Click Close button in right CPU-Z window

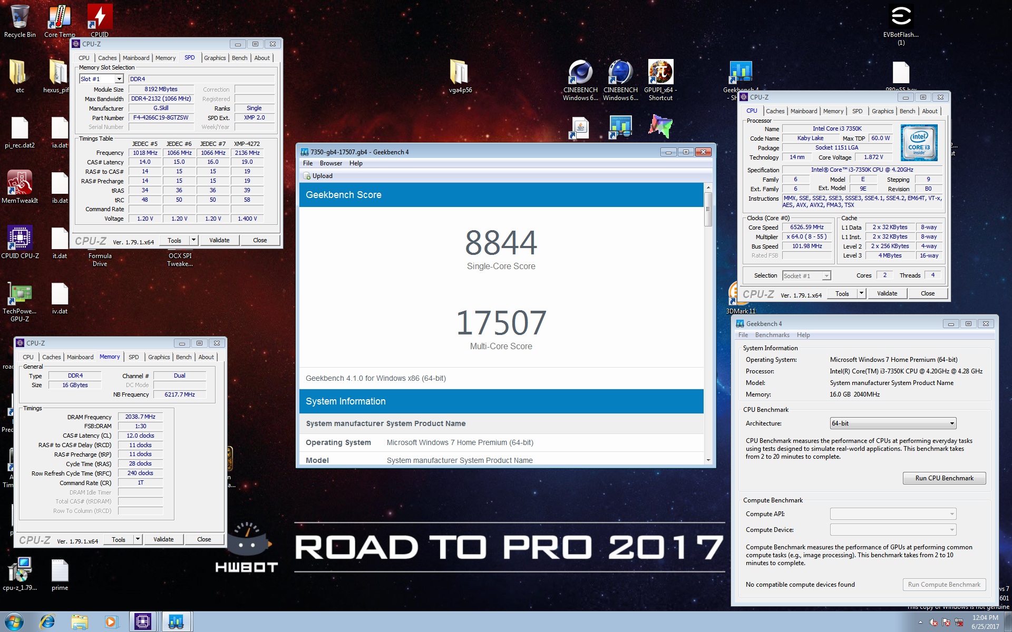click(x=928, y=293)
